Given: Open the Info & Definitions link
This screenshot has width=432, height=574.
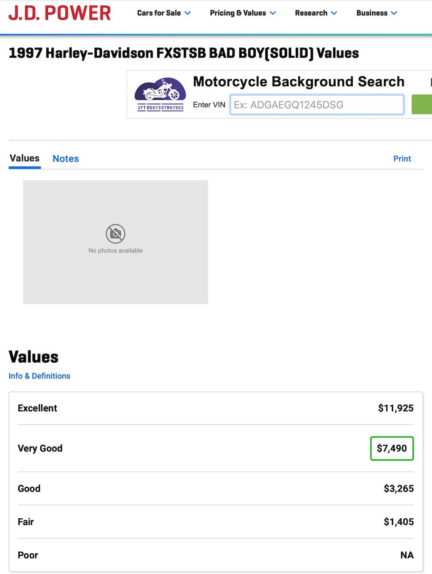Looking at the screenshot, I should [x=39, y=376].
